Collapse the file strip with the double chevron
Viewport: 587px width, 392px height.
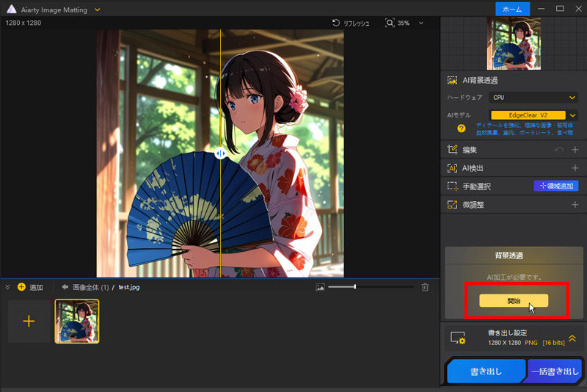click(x=7, y=287)
